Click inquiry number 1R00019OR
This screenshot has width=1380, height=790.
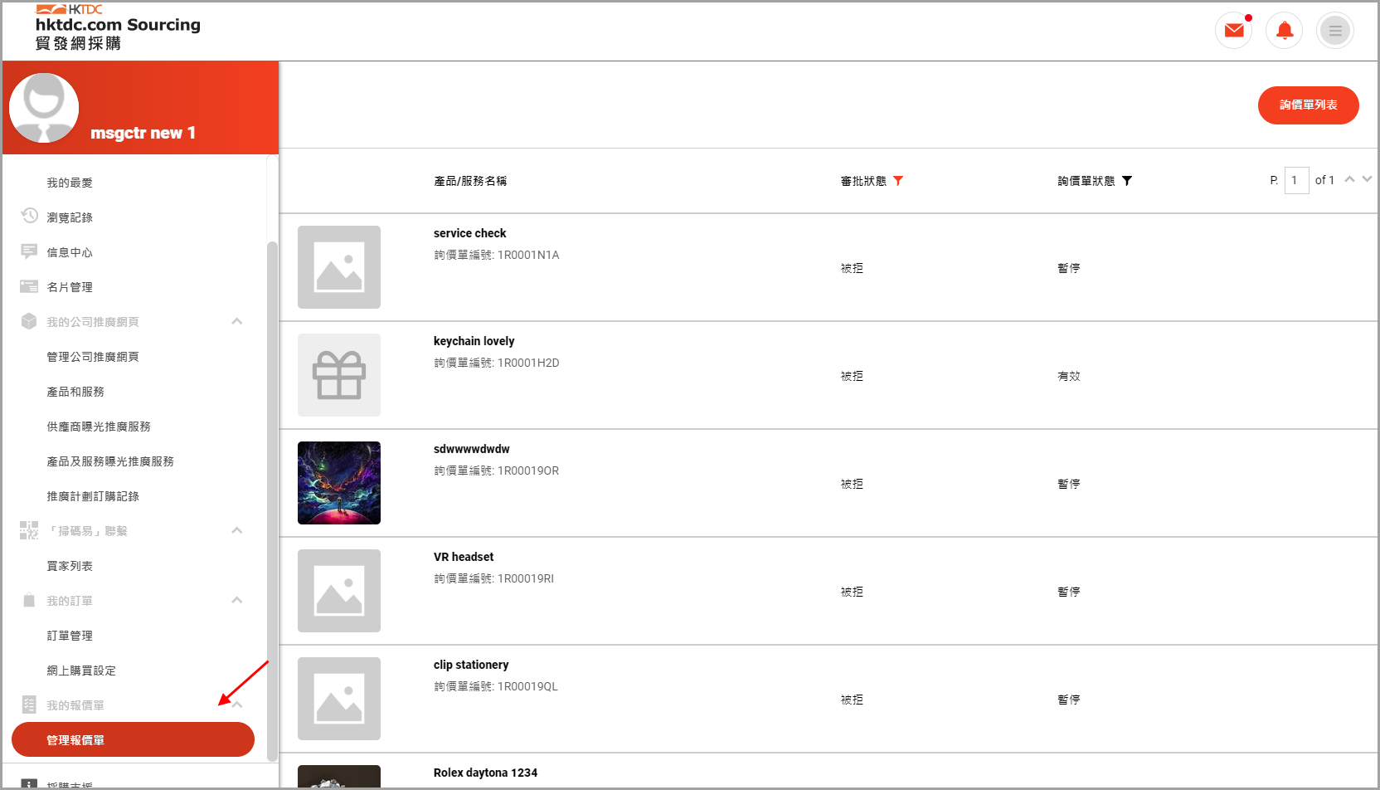tap(528, 471)
